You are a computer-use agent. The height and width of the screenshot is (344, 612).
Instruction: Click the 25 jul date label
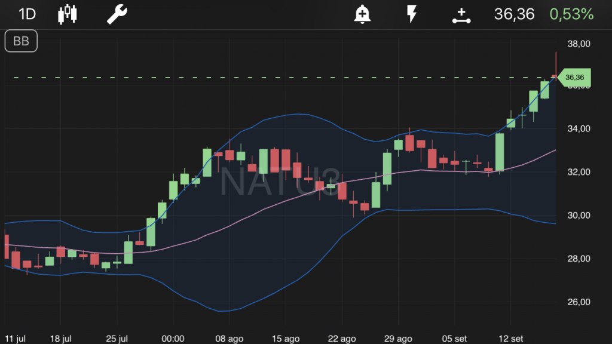tap(117, 339)
